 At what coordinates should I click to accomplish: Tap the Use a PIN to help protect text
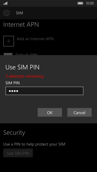34,144
